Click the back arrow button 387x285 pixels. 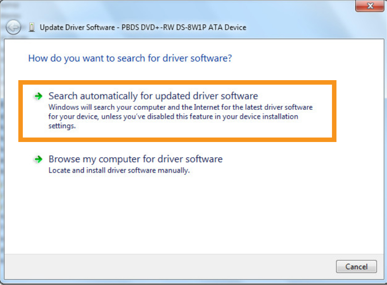[x=13, y=27]
